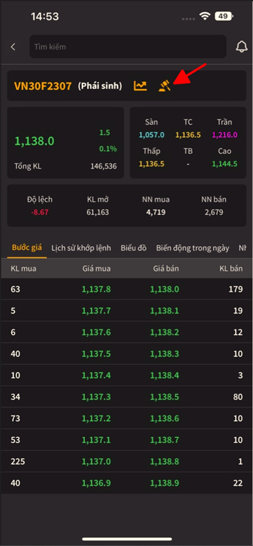The image size is (253, 546).
Task: Open the Biểu đồ tab
Action: pos(134,248)
